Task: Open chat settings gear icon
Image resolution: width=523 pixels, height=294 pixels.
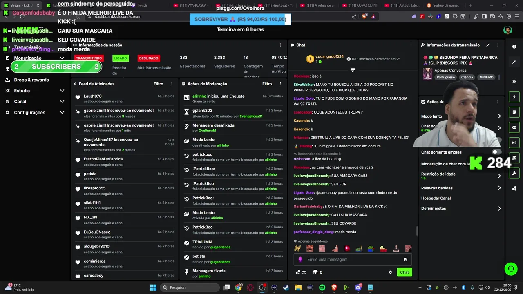Action: point(390,272)
